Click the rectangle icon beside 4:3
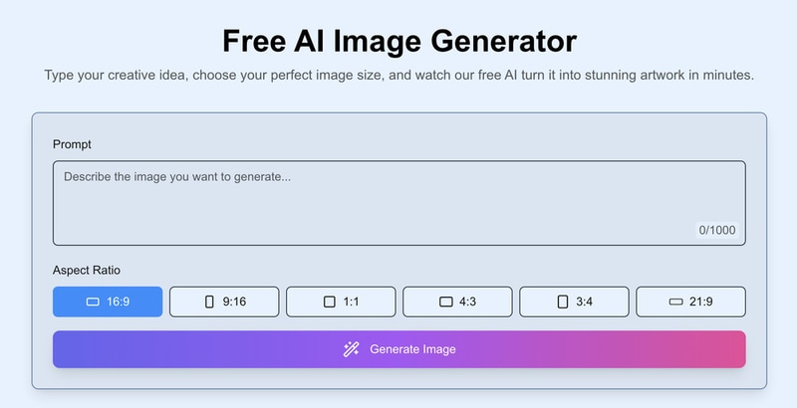The height and width of the screenshot is (408, 797). pos(446,302)
